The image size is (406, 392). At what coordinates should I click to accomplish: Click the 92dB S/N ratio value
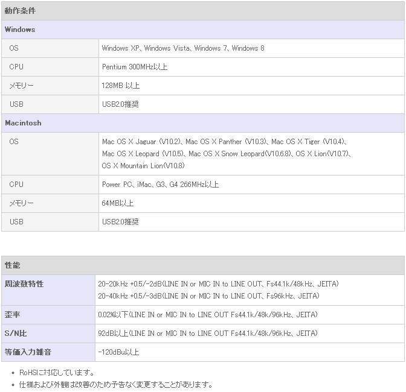click(x=208, y=334)
